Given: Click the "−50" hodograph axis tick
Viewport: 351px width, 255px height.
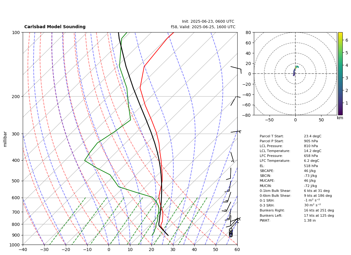Looking at the screenshot, I should tap(269, 120).
